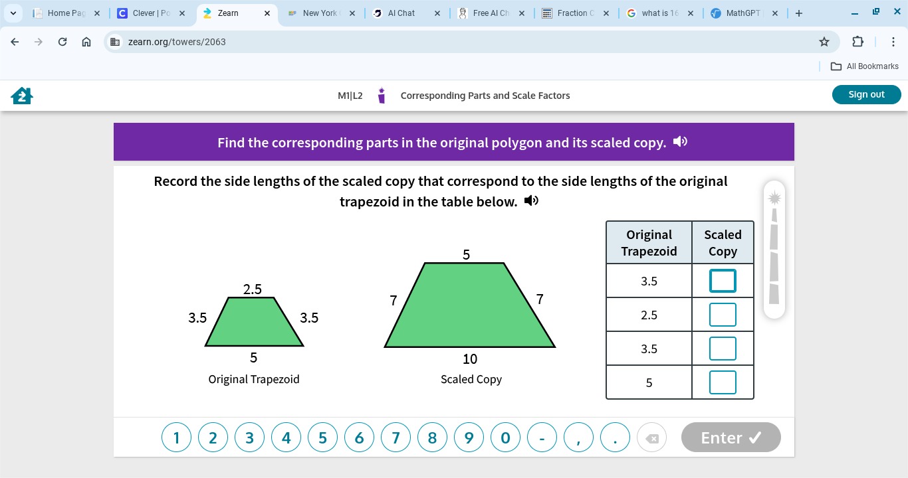Go back to the previous page
Screen dimensions: 908x478
(x=15, y=42)
